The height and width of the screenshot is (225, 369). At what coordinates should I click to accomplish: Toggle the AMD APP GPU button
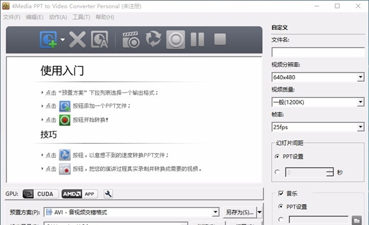[x=79, y=194]
